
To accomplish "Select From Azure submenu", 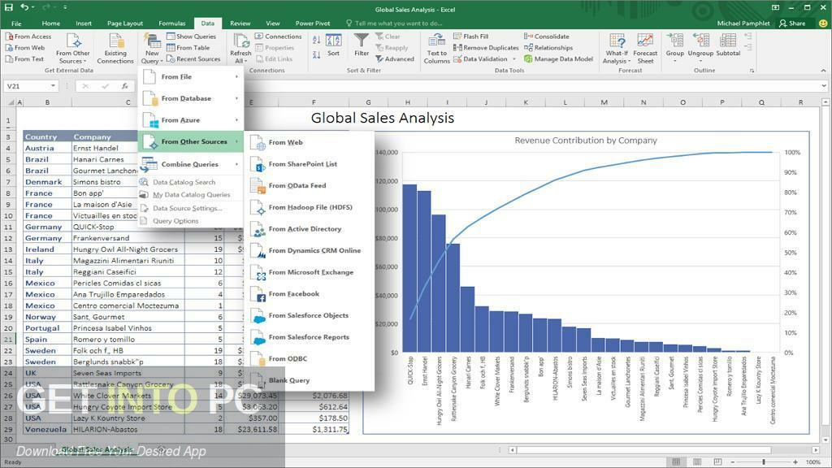I will (191, 120).
